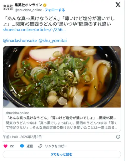This screenshot has width=125, height=161.
Task: Open the shueisha.online/articles link
Action: click(x=34, y=30)
